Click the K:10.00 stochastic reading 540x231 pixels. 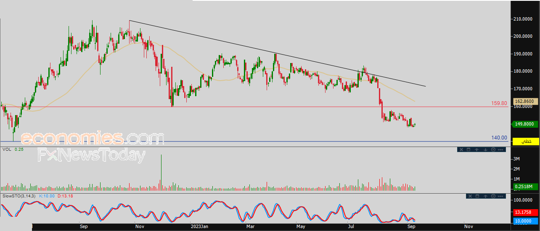point(47,196)
